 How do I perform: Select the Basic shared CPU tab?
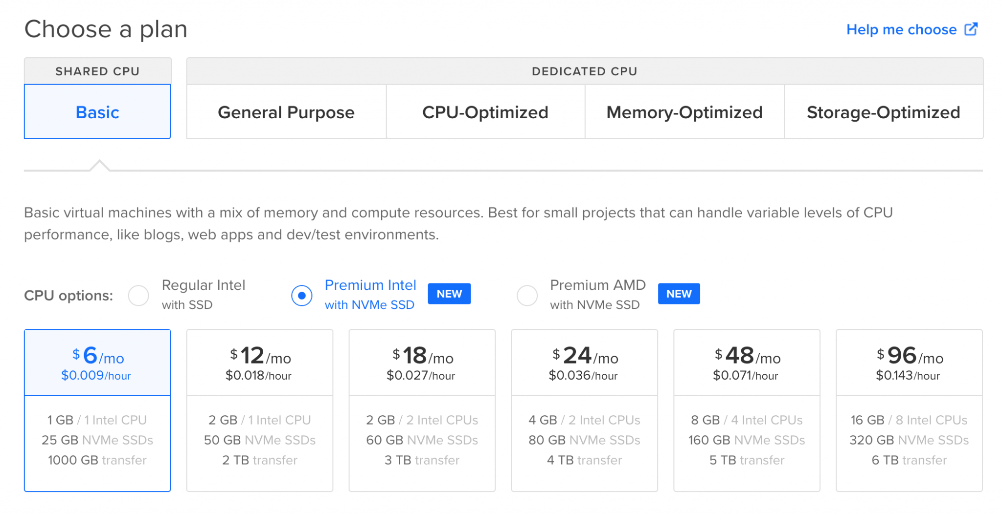[97, 112]
